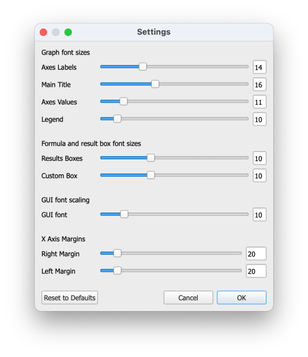This screenshot has width=308, height=357.
Task: Click the GUI font slider handle
Action: [x=124, y=214]
